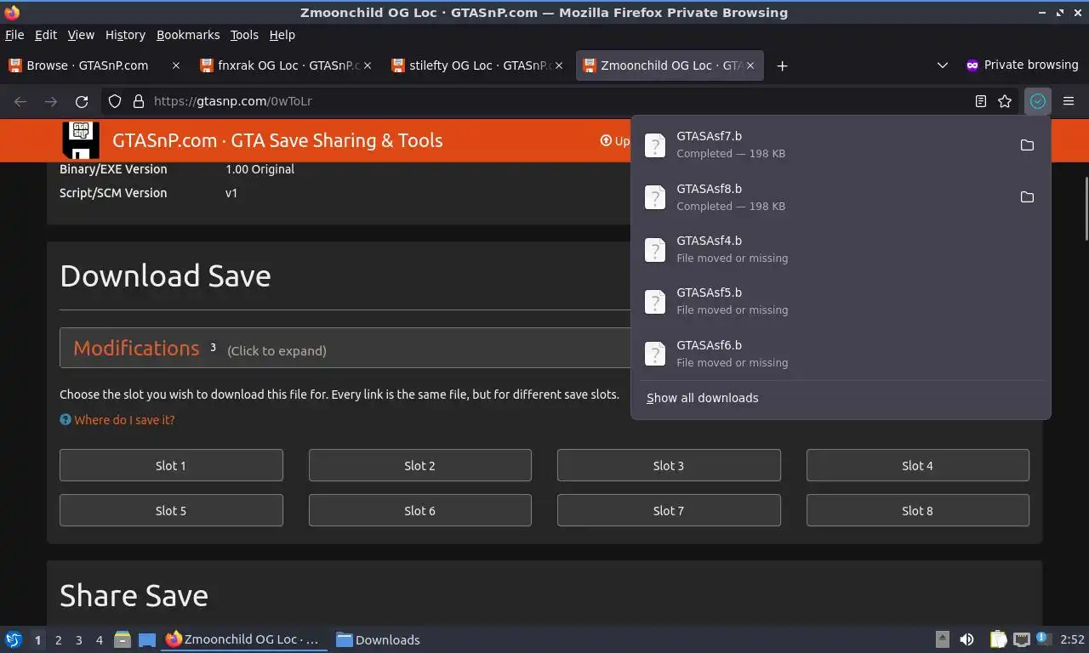Open the Tools menu
Image resolution: width=1089 pixels, height=653 pixels.
pos(244,35)
